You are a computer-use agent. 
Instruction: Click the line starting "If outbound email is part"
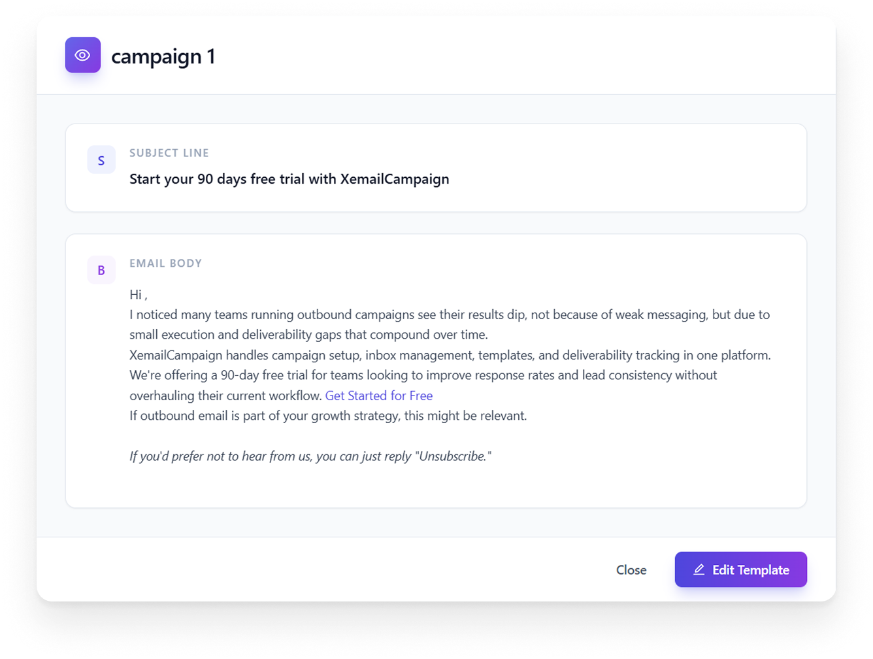point(327,416)
